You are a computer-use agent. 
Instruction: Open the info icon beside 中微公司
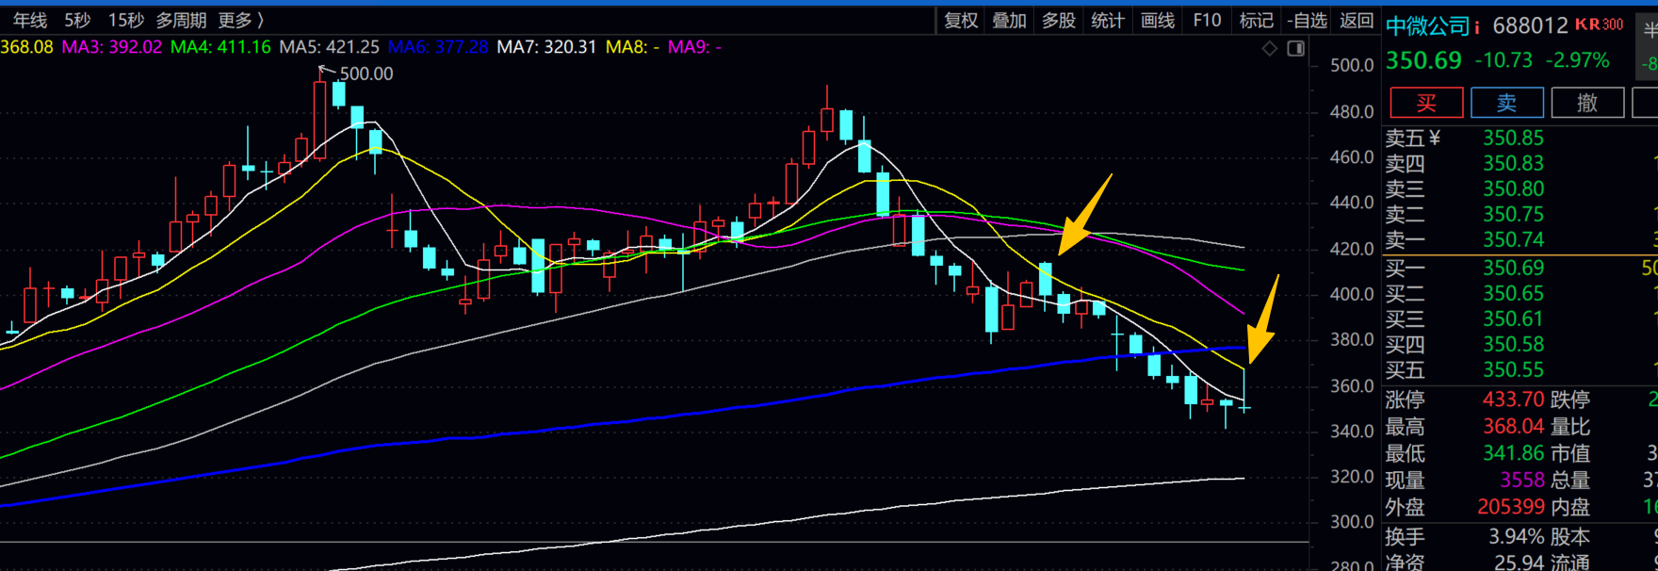point(1477,26)
